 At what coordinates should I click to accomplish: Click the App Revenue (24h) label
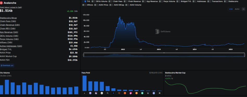coord(9,32)
